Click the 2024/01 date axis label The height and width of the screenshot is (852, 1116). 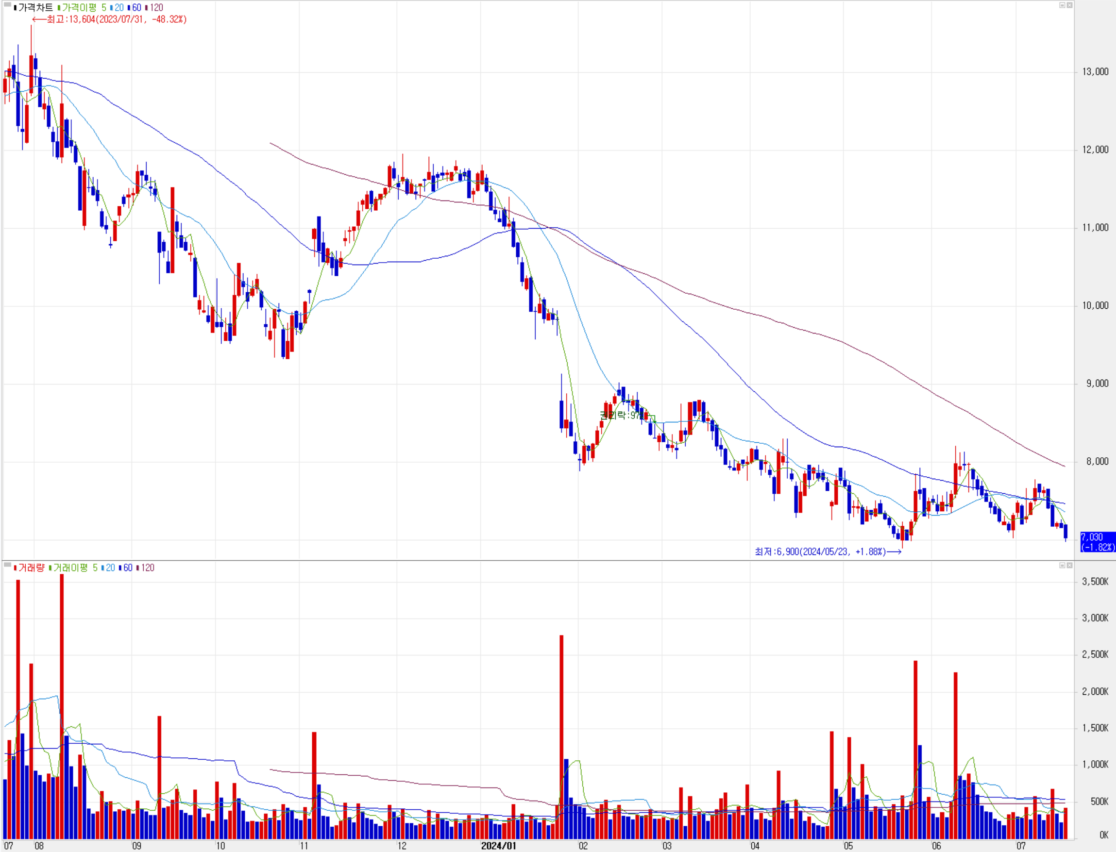[498, 845]
